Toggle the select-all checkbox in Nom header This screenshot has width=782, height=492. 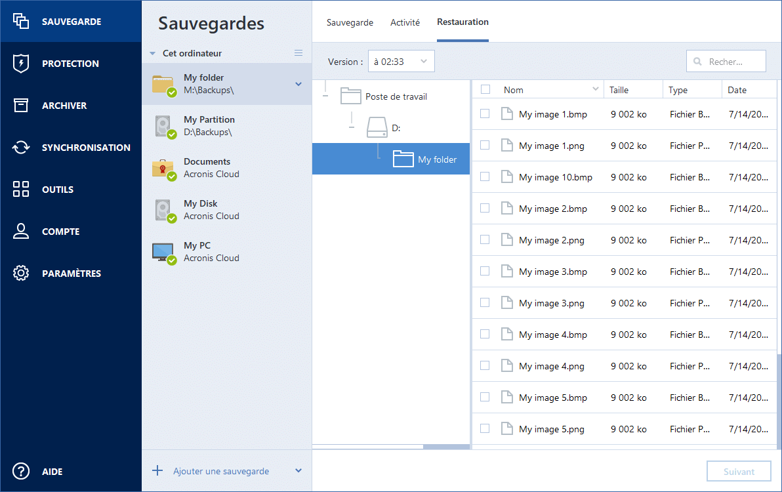tap(485, 90)
